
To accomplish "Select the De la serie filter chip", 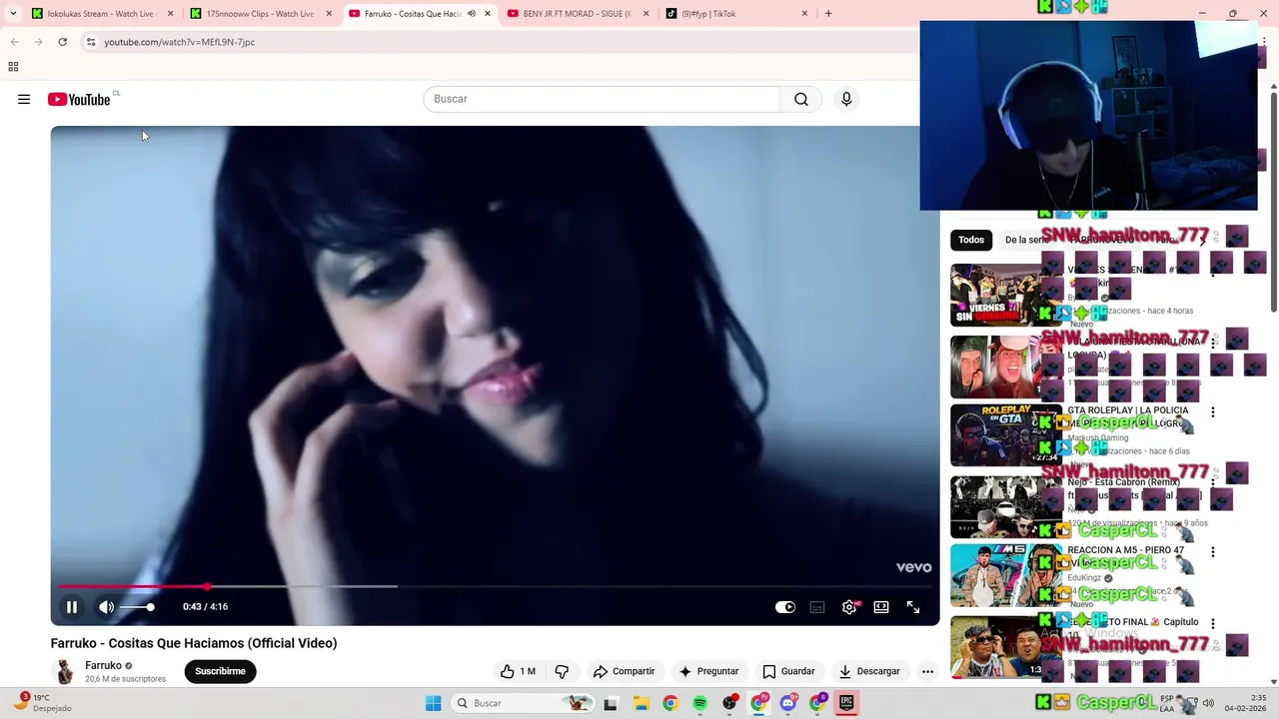I will (x=1026, y=240).
